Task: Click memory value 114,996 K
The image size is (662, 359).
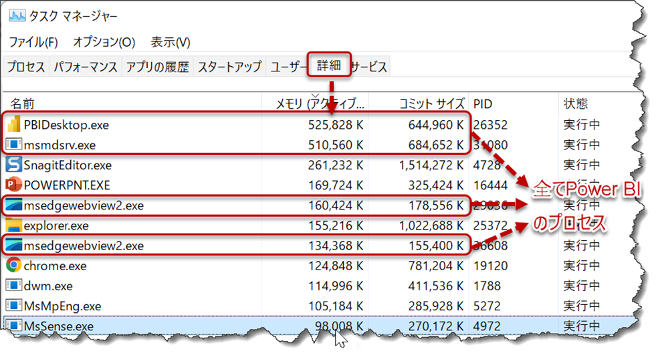Action: pyautogui.click(x=336, y=286)
